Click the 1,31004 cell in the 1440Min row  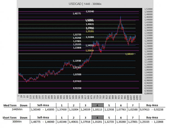74,109
